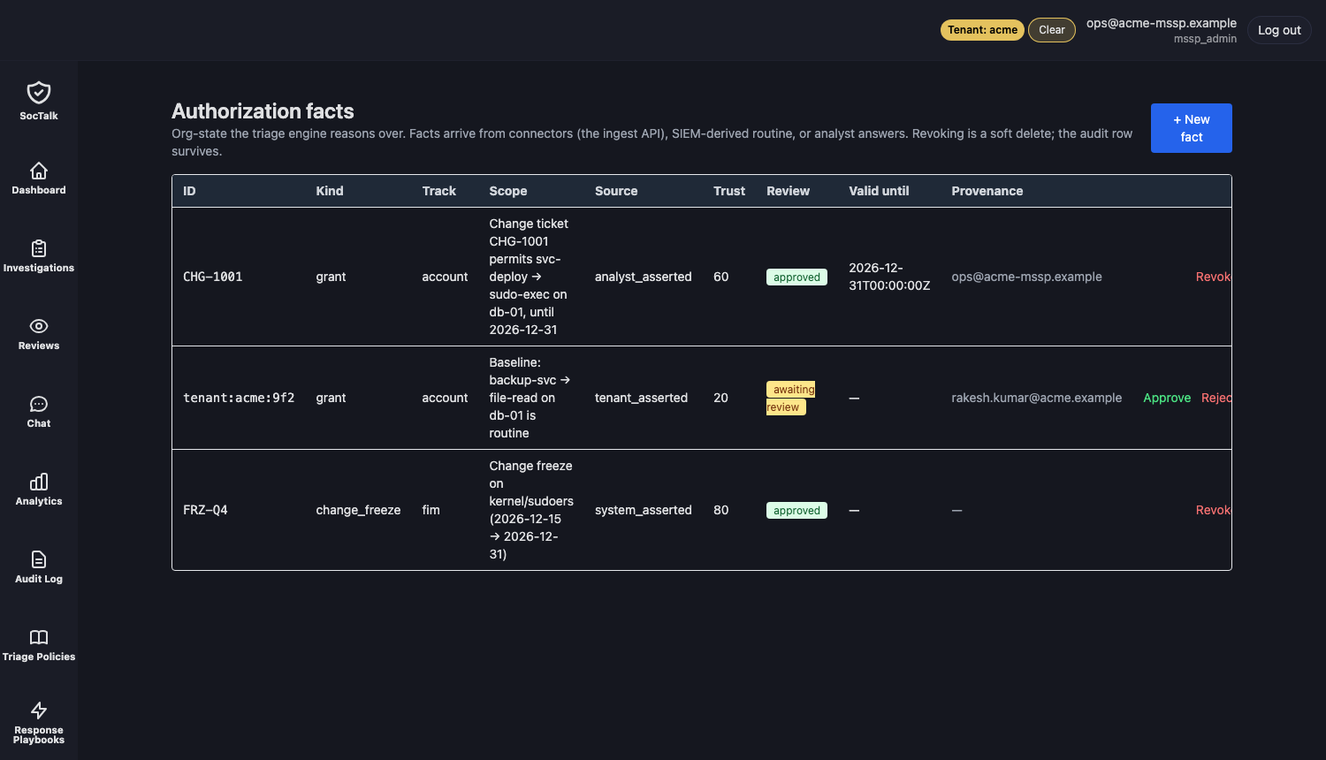Click the Provenance column header
1326x760 pixels.
(987, 191)
